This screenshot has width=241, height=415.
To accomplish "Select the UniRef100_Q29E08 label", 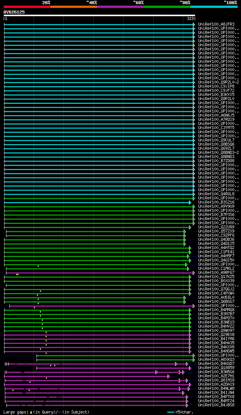I will (x=216, y=335).
